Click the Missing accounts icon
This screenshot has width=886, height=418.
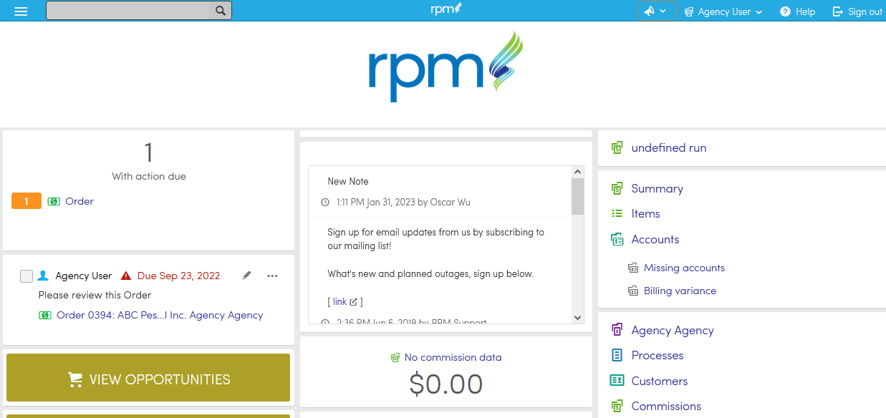click(x=632, y=268)
